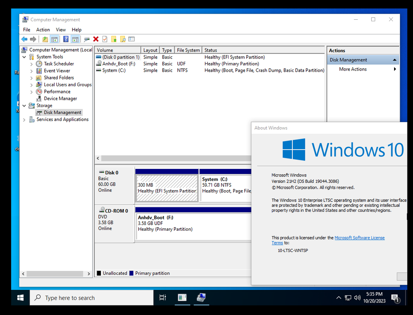Expand the Performance node arrow
Screen dimensions: 413x315
click(32, 92)
